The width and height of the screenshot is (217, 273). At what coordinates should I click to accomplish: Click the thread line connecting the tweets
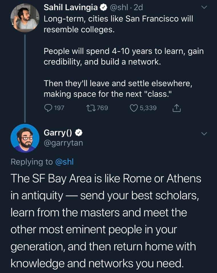coord(25,77)
